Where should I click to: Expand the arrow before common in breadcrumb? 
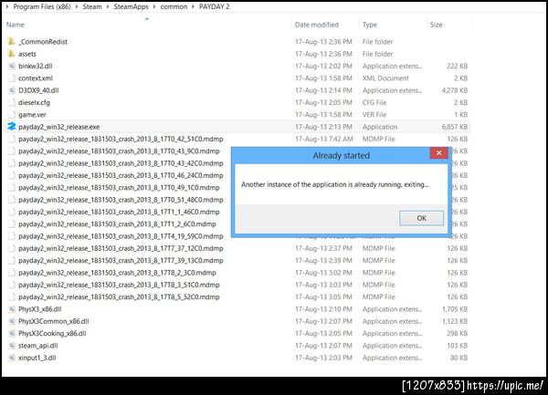(x=154, y=6)
